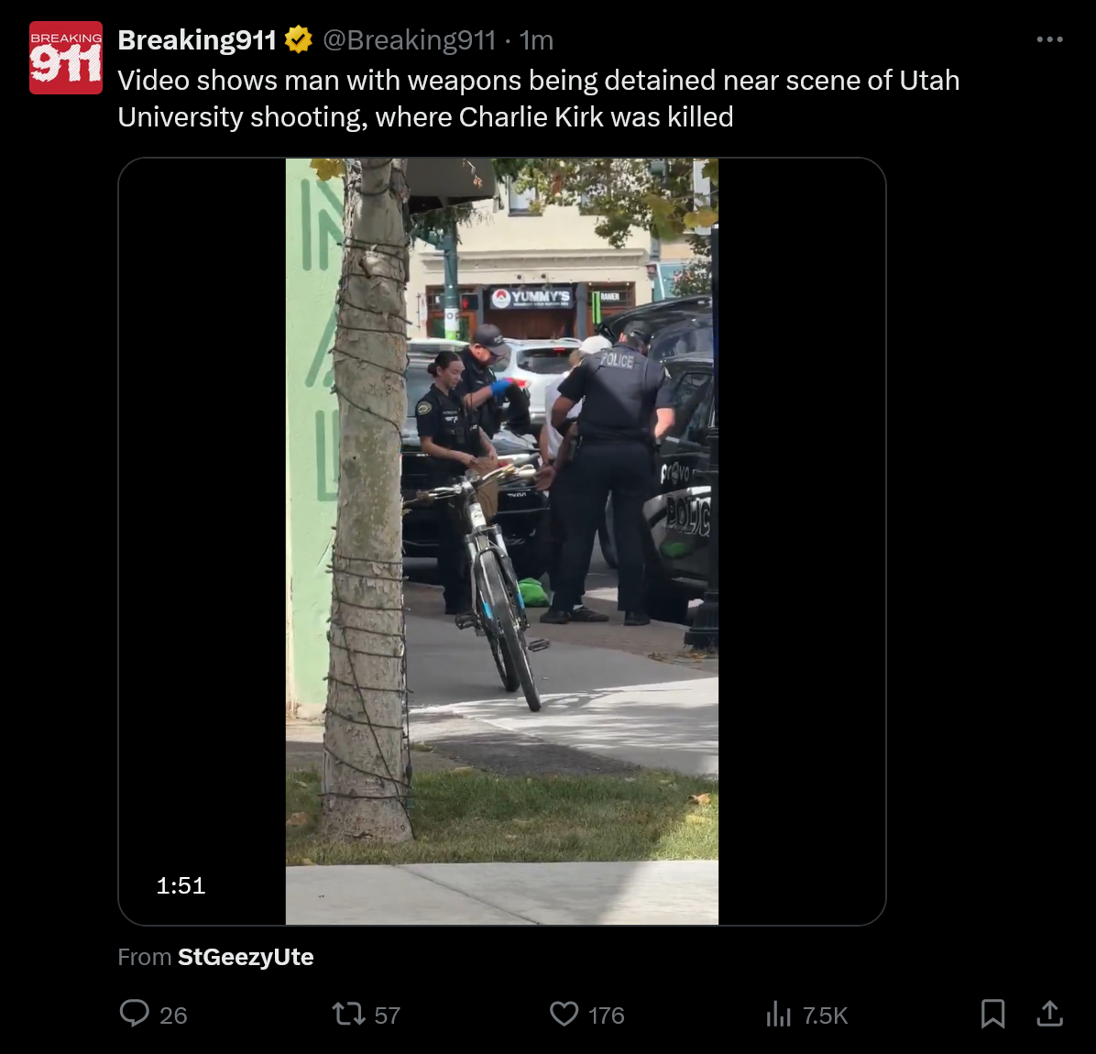Open the post via the 1m timestamp
1096x1054 pixels.
click(x=536, y=39)
